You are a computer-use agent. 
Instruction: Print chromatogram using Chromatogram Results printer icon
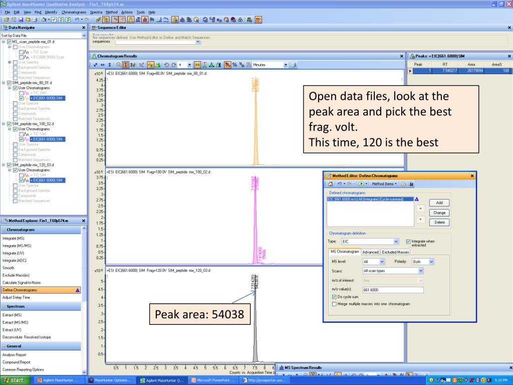(x=294, y=65)
